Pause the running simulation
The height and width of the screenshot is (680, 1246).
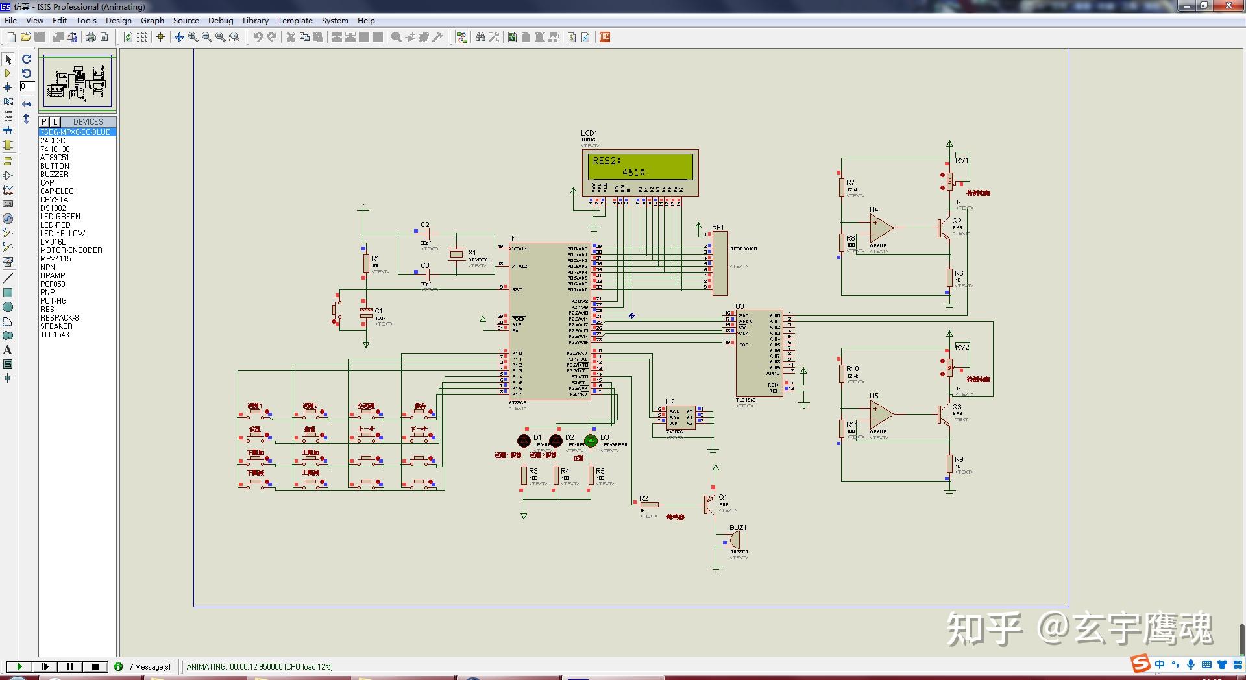tap(70, 666)
